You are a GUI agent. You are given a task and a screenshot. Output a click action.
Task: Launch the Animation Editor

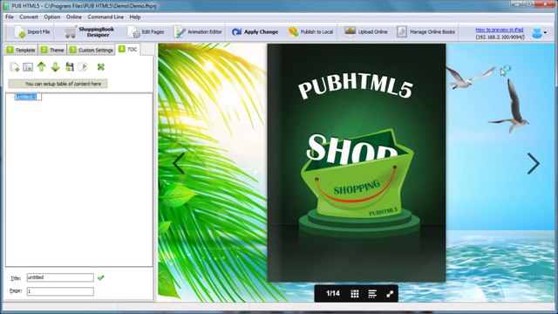198,32
